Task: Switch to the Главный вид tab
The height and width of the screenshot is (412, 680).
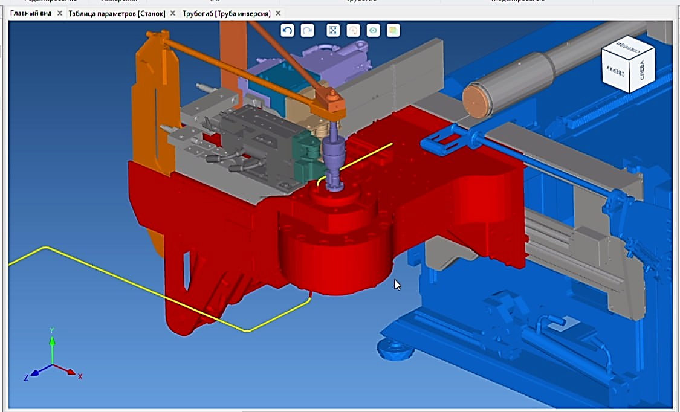Action: tap(31, 13)
